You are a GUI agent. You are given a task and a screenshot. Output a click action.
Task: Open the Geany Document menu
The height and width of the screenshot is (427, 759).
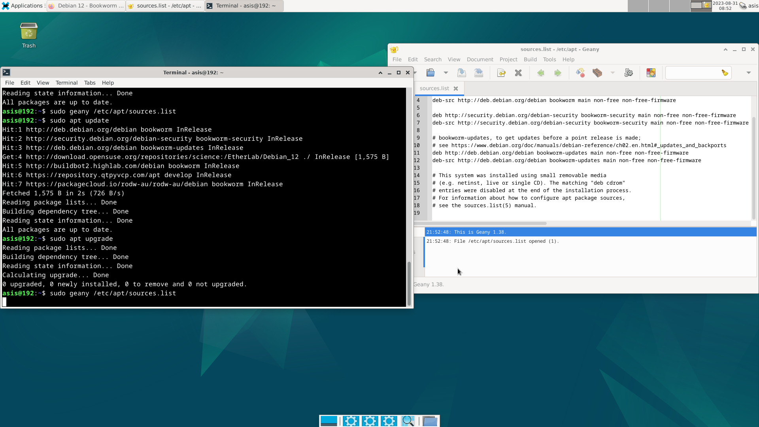480,59
